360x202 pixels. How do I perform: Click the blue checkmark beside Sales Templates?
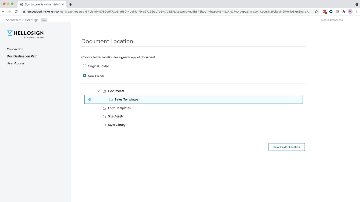90,100
